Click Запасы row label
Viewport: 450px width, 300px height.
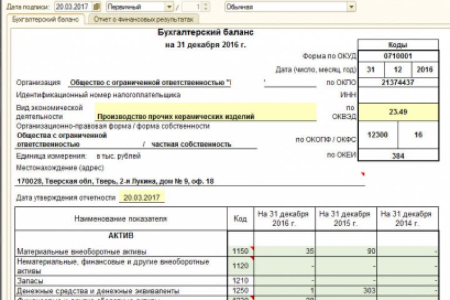pos(30,281)
